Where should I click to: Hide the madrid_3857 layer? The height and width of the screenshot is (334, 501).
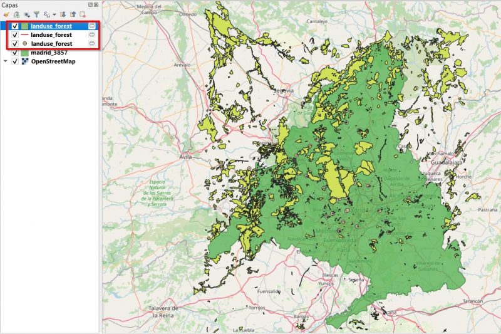[14, 53]
